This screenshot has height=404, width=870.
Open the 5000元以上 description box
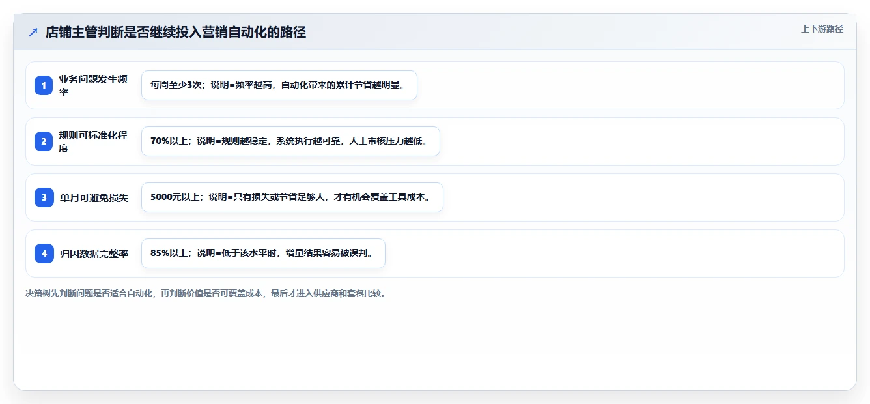(292, 197)
